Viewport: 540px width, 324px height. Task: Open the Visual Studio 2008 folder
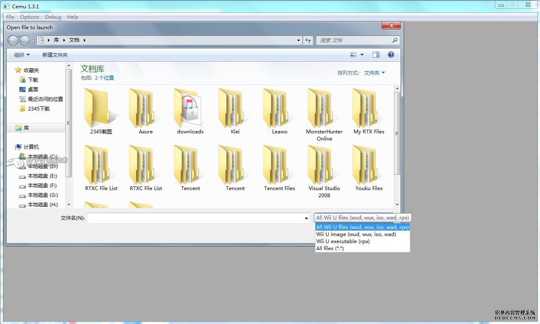click(324, 171)
